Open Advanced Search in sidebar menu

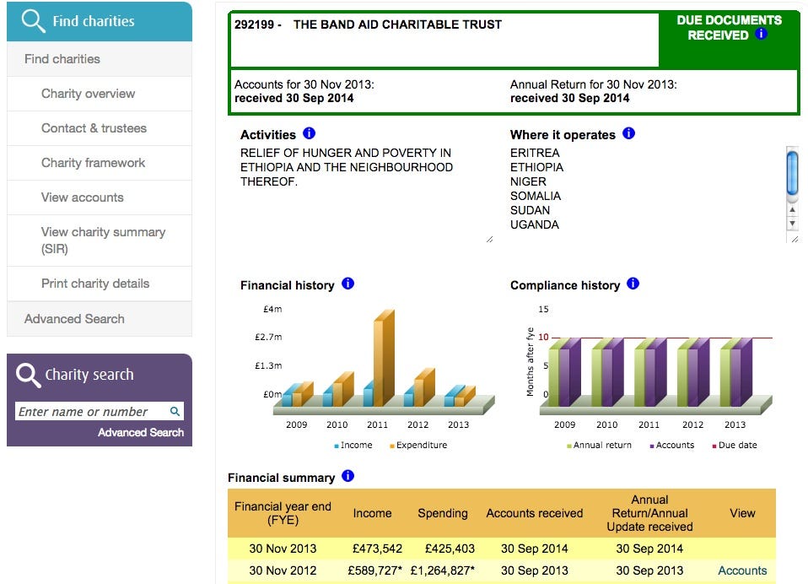tap(100, 319)
